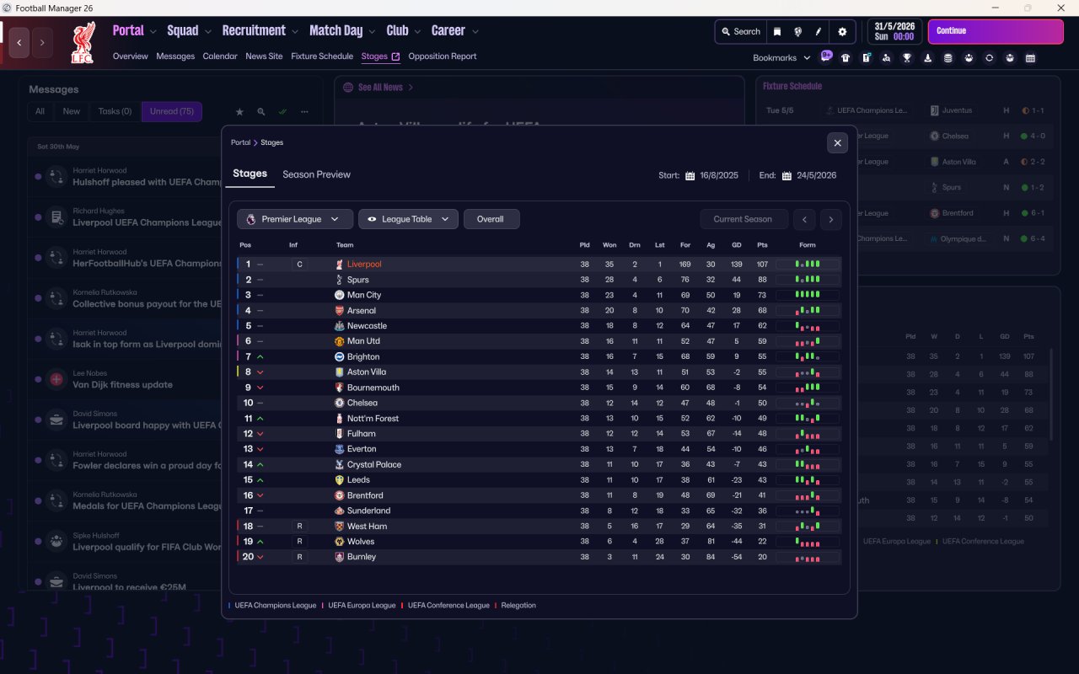1079x674 pixels.
Task: Select the Stages tab in the dialog
Action: (250, 174)
